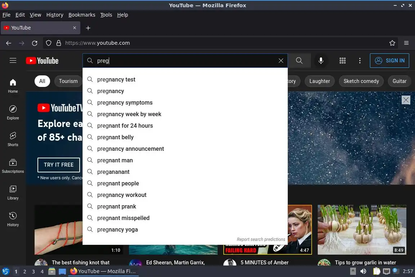Open Library in the sidebar
The height and width of the screenshot is (277, 415).
13,193
